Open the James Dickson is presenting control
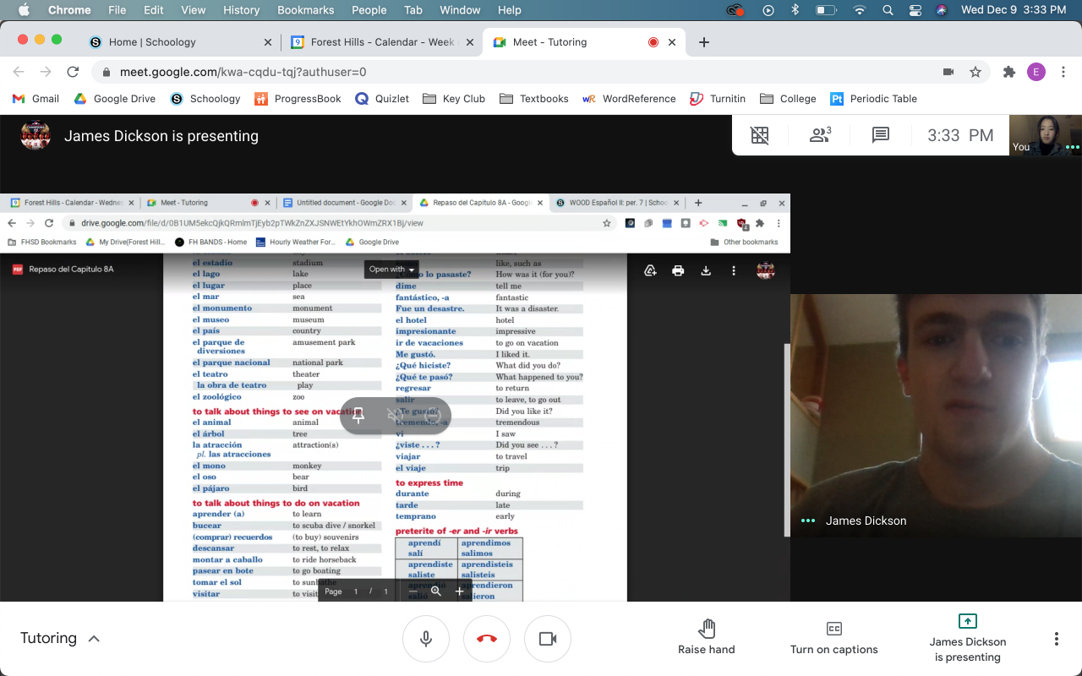 click(x=968, y=638)
